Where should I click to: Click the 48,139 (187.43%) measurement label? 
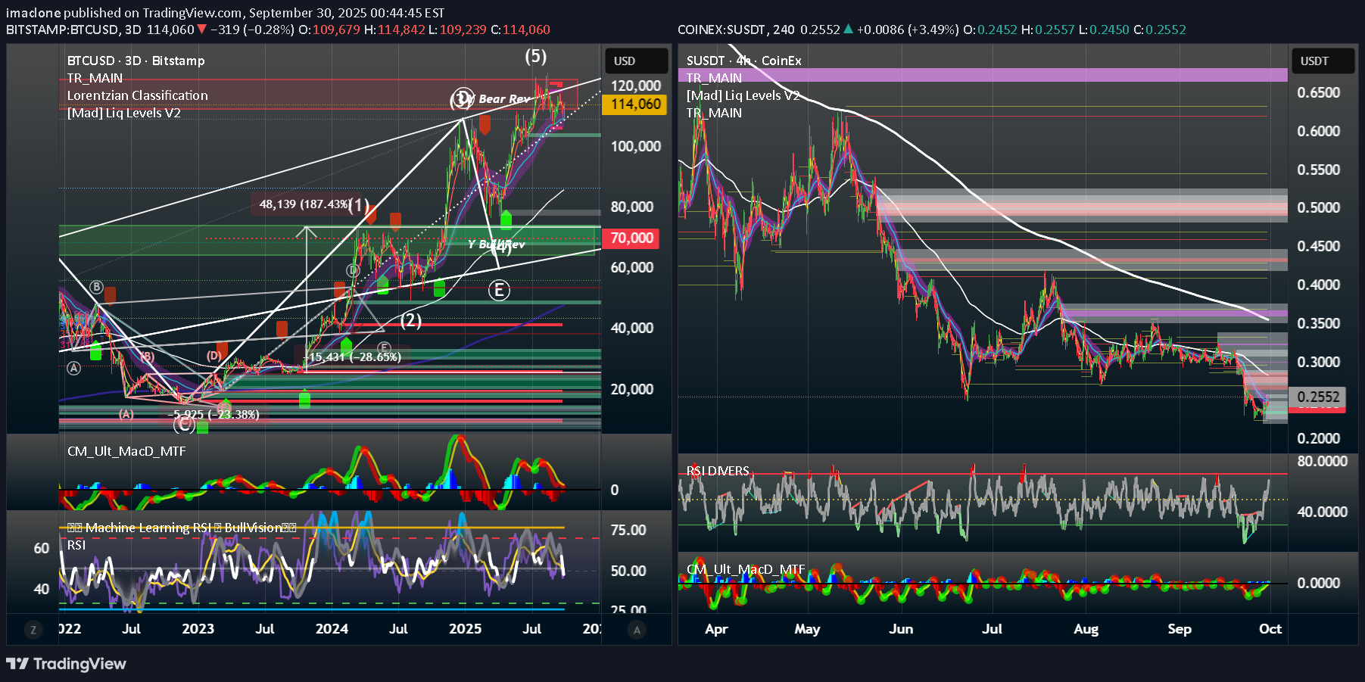pos(303,204)
